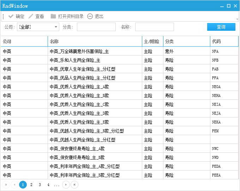This screenshot has width=240, height=191.
Task: Go to last page pager icon
Action: pos(74,185)
